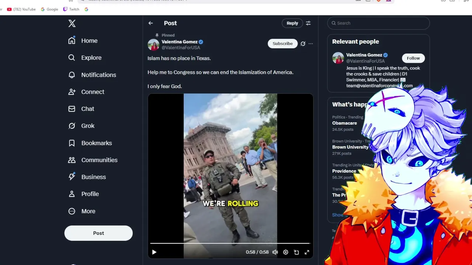The width and height of the screenshot is (472, 265).
Task: Click the Notifications label in the sidebar
Action: pyautogui.click(x=98, y=75)
